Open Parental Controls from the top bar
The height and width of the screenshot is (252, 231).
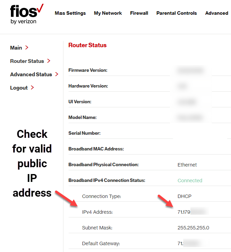(x=177, y=13)
